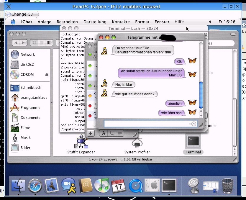Screen dimensions: 246x200
Task: Start text chat with A button
Action: pos(104,133)
